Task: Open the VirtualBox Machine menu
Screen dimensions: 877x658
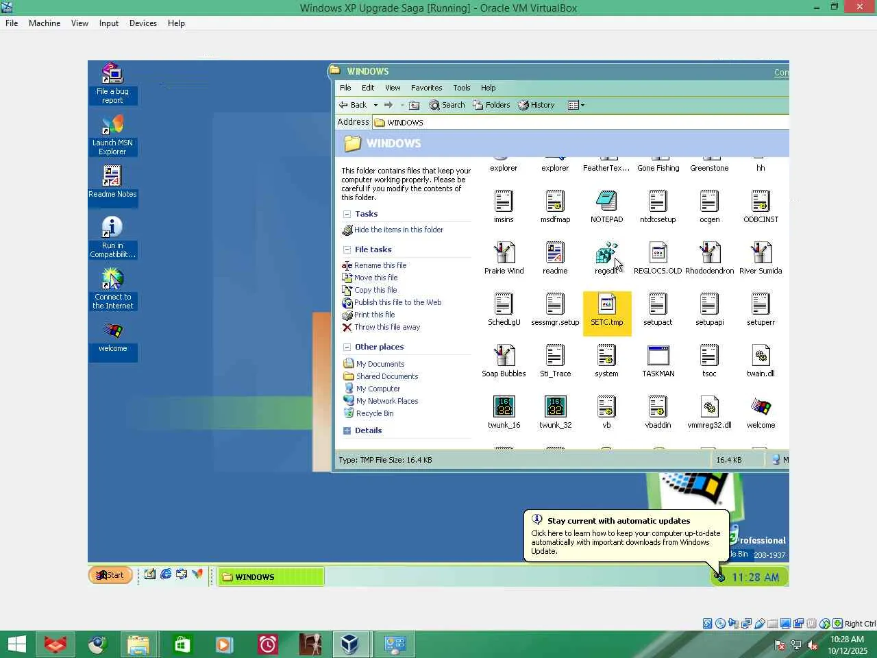Action: point(45,23)
